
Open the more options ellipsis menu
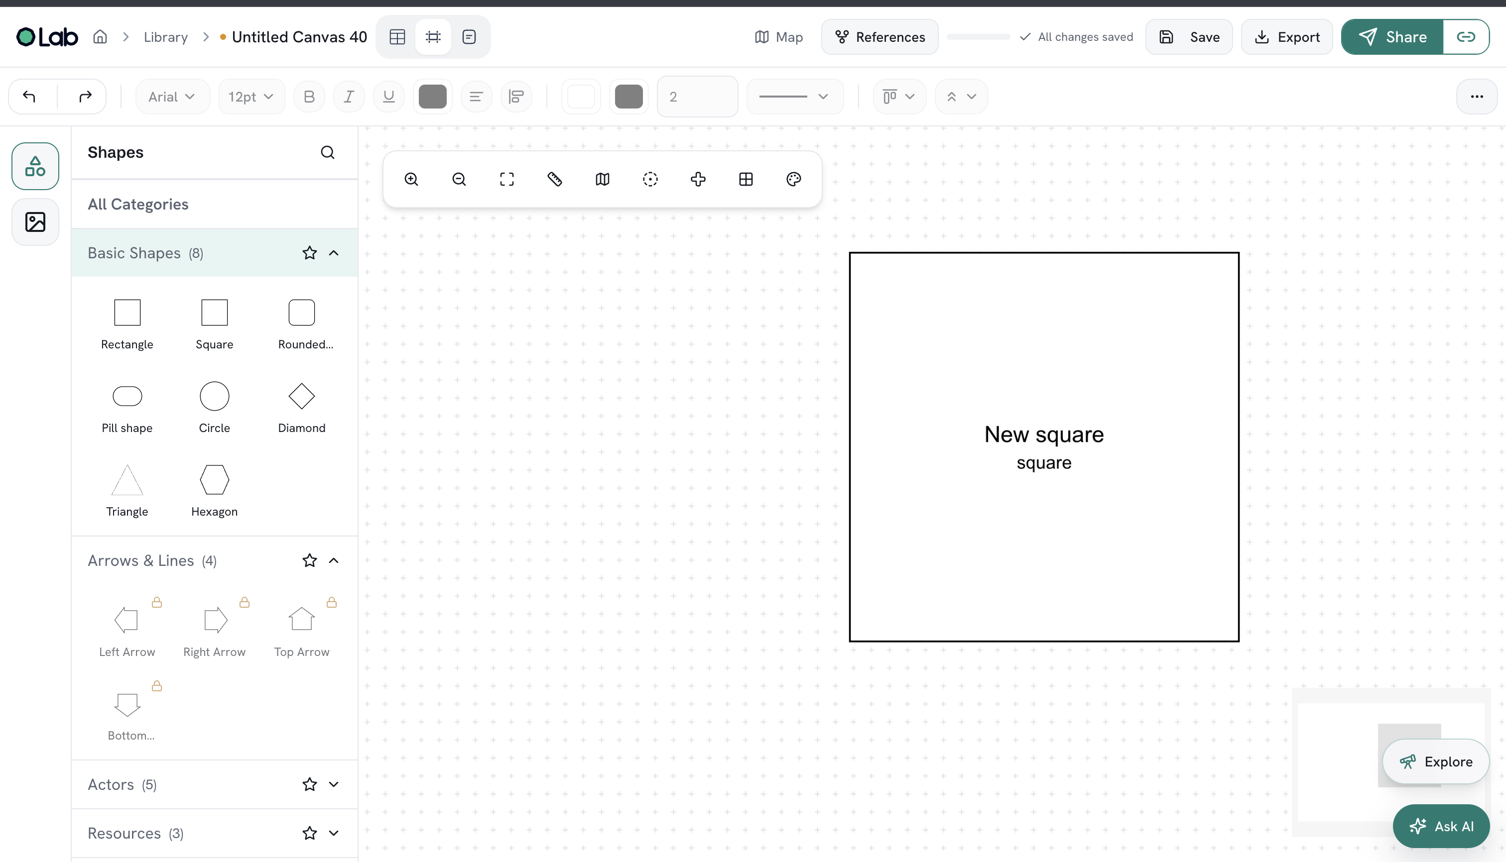1477,97
